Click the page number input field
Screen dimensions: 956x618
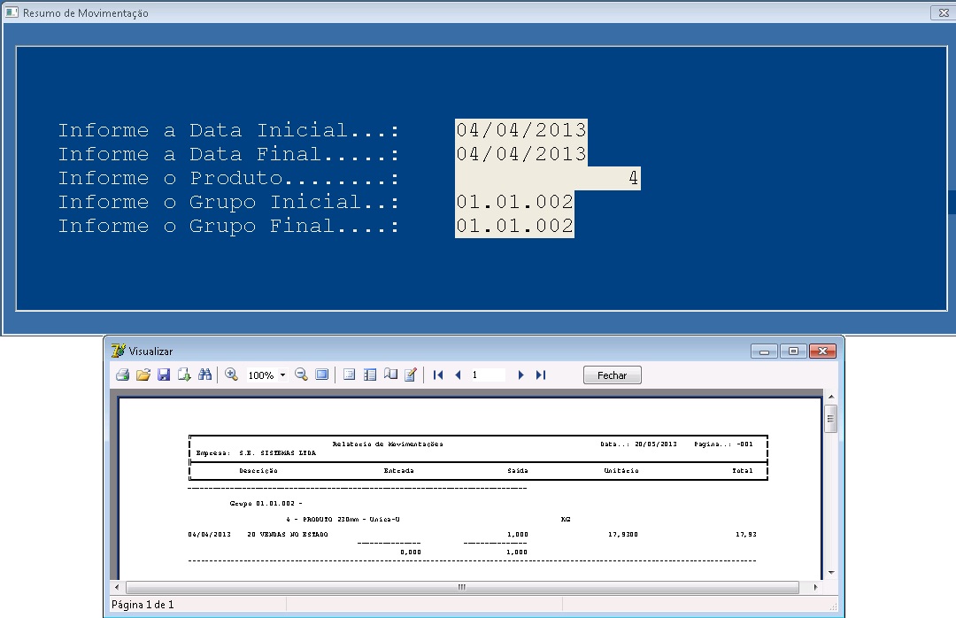pyautogui.click(x=487, y=375)
